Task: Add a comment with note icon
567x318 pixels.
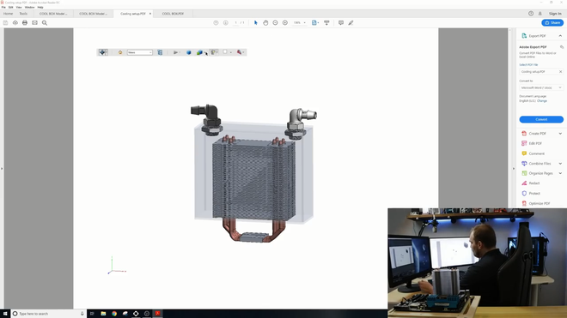Action: coord(341,23)
